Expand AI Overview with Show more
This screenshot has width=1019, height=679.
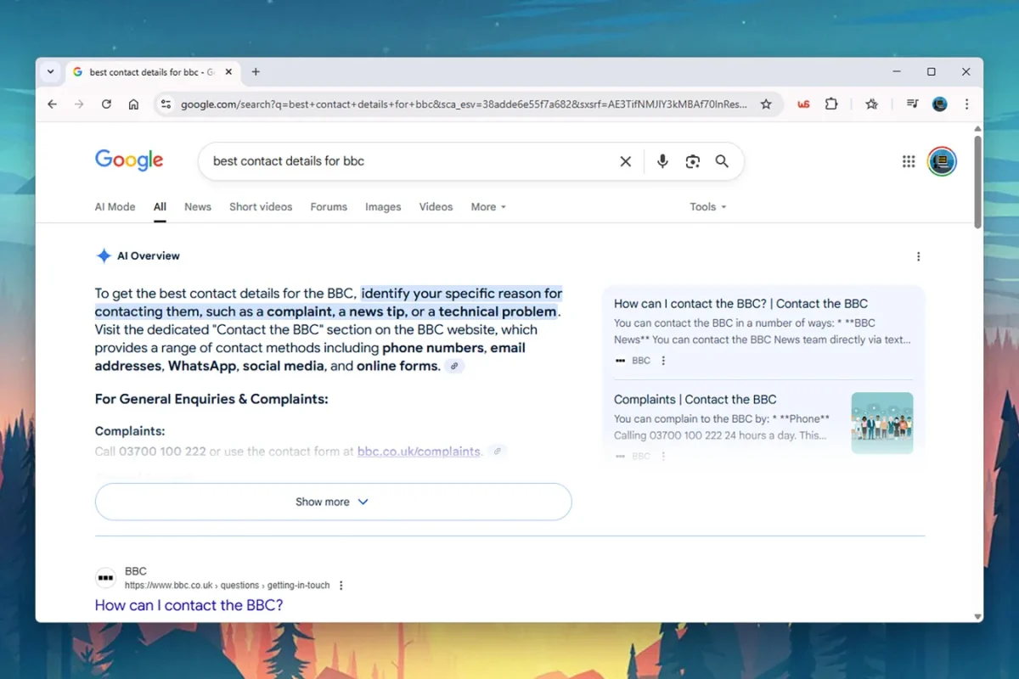(x=333, y=502)
